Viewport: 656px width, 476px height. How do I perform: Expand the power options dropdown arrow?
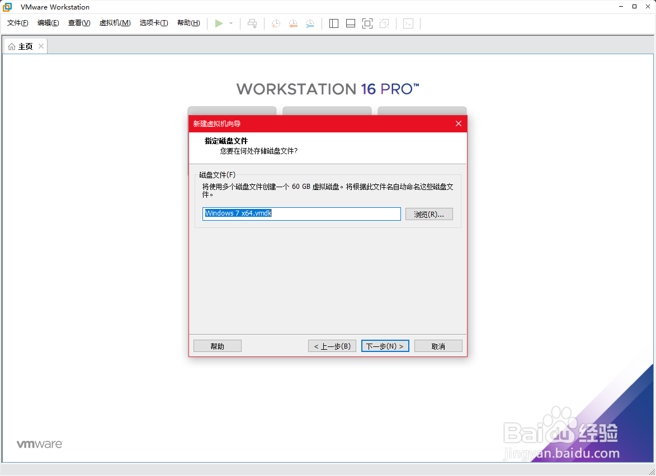231,23
